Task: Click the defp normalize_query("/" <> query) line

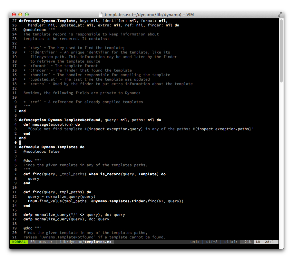Action: click(74, 215)
